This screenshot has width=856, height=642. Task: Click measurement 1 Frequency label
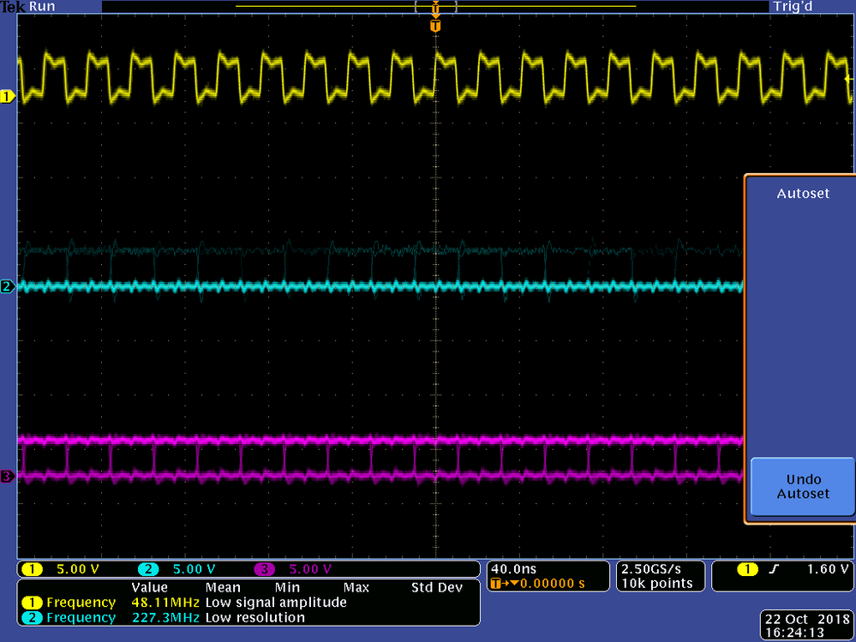81,603
